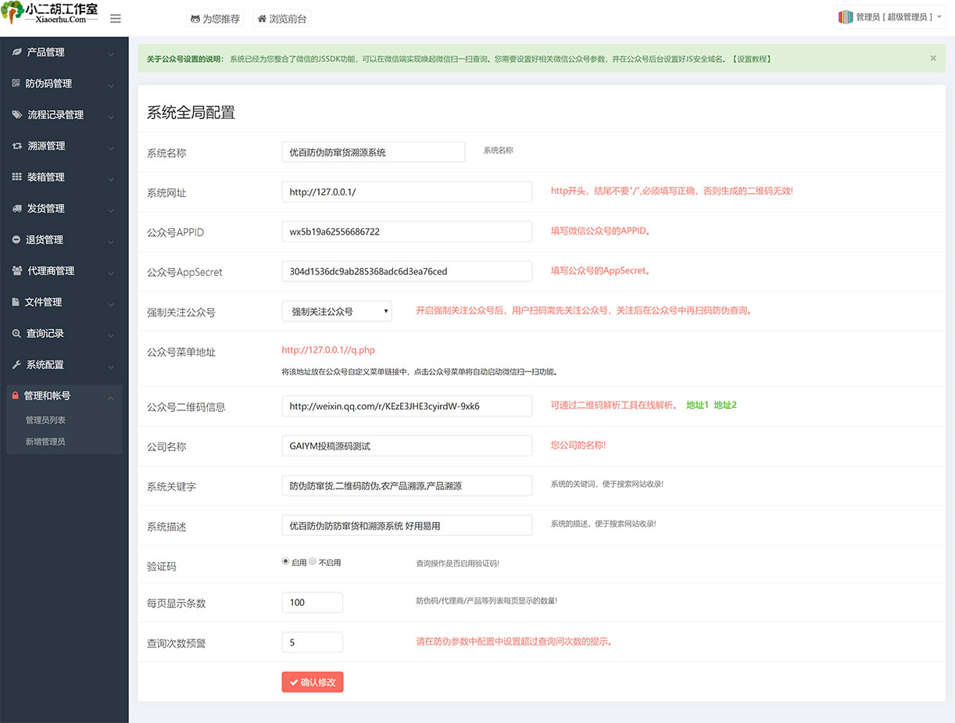955x723 pixels.
Task: Select the 启用 radio for 验证码
Action: click(287, 560)
